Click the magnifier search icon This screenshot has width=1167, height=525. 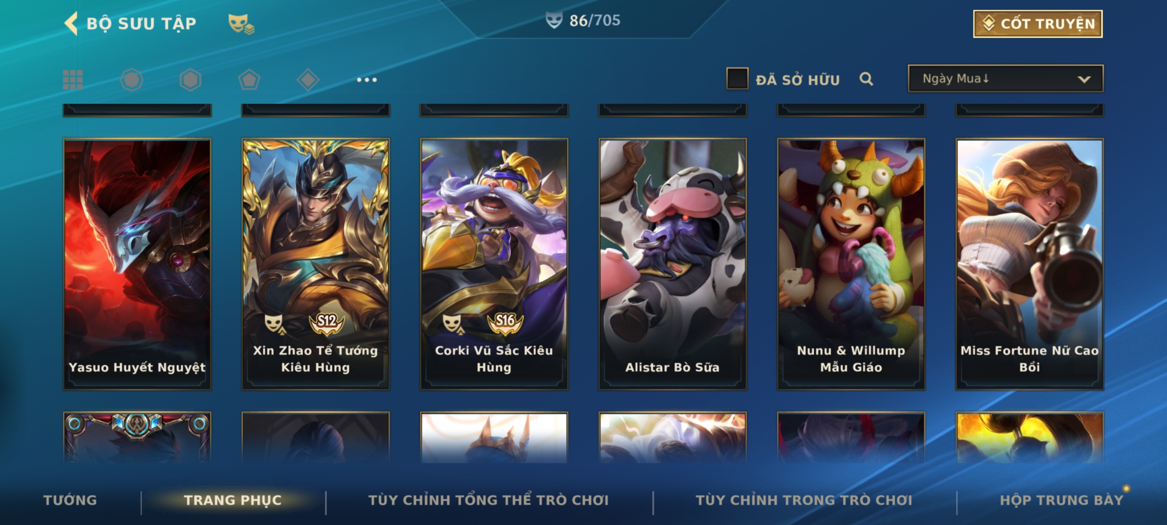(866, 79)
